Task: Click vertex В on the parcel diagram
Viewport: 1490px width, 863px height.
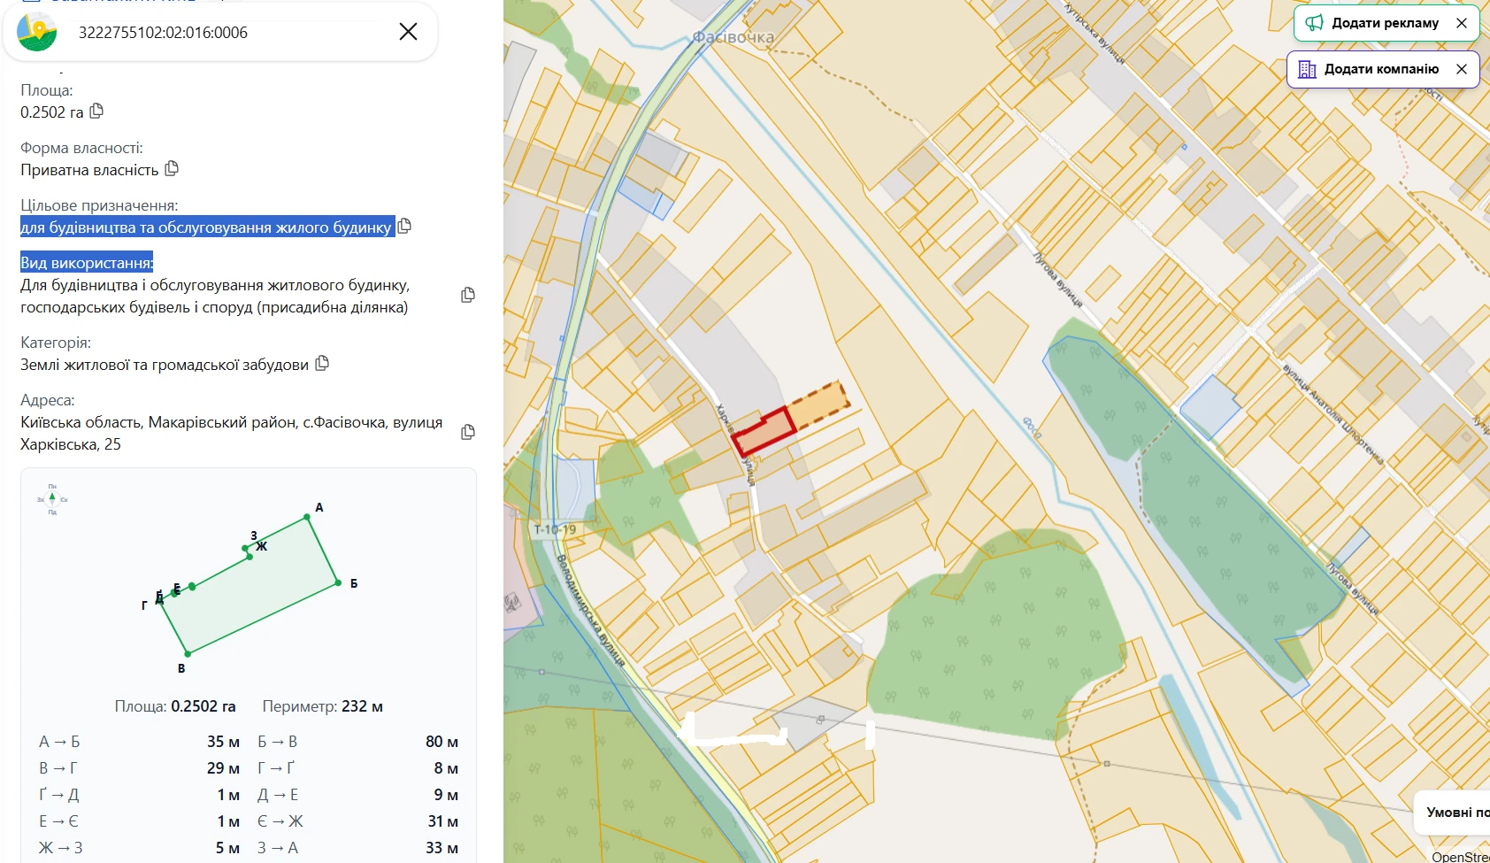Action: coord(187,653)
